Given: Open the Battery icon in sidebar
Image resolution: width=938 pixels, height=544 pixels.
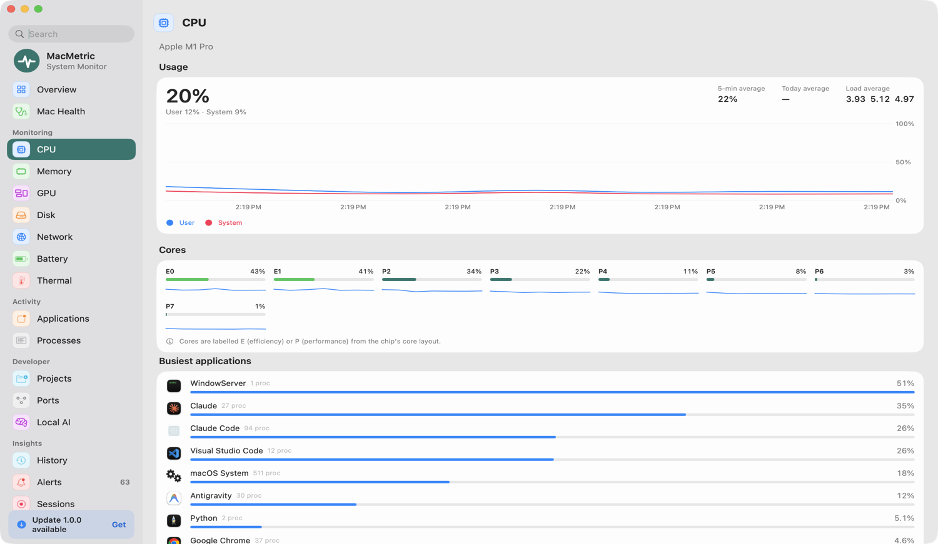Looking at the screenshot, I should [x=21, y=259].
